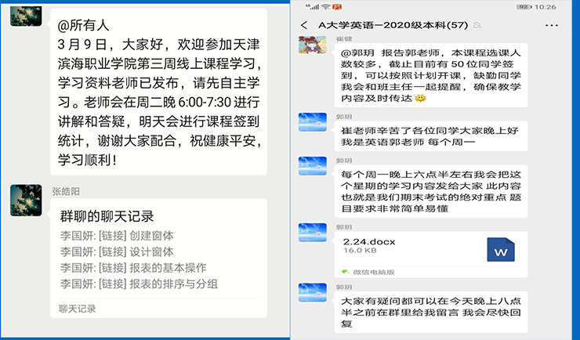Click the 创建窗体 link entry
This screenshot has width=580, height=340.
click(x=117, y=236)
